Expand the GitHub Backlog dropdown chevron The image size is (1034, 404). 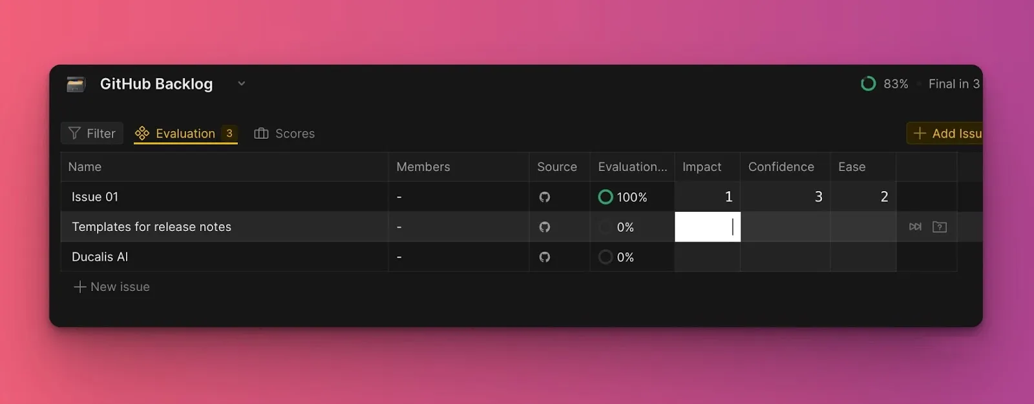pyautogui.click(x=241, y=83)
